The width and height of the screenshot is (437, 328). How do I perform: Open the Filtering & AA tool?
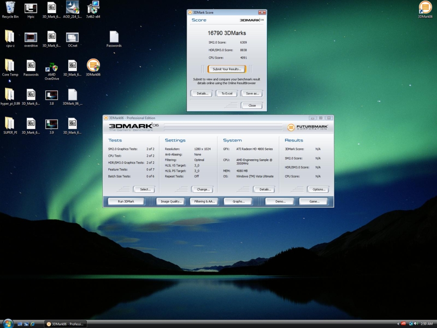[x=204, y=202]
